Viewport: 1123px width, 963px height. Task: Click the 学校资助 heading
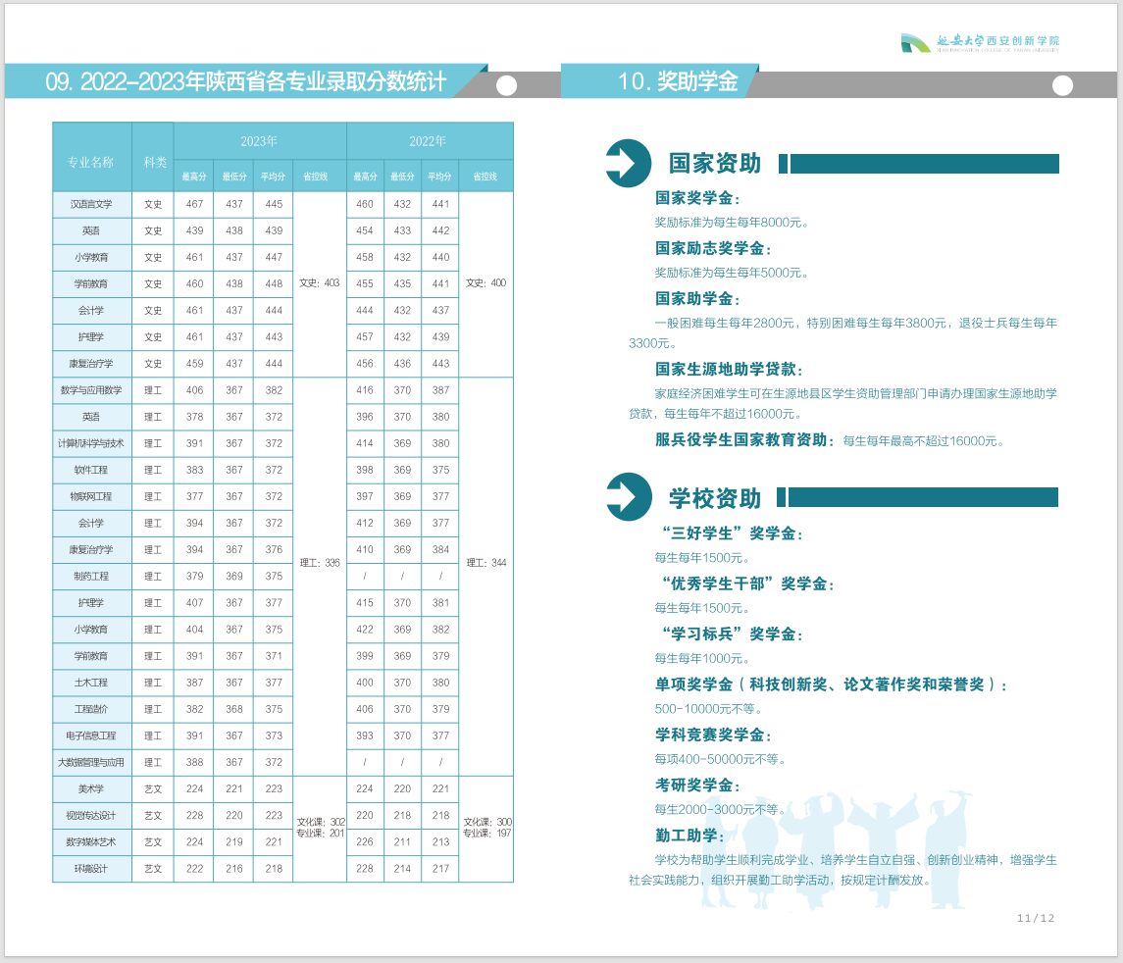[715, 498]
